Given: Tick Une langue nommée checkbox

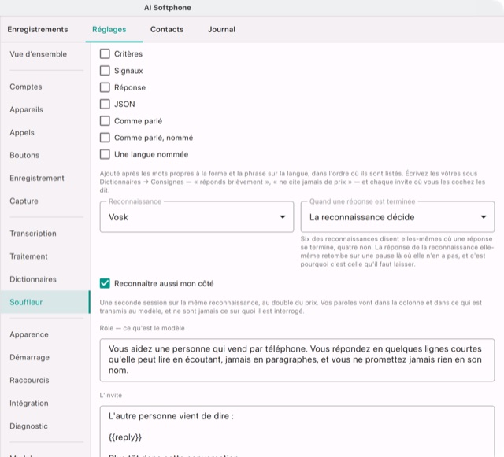Looking at the screenshot, I should pyautogui.click(x=105, y=154).
